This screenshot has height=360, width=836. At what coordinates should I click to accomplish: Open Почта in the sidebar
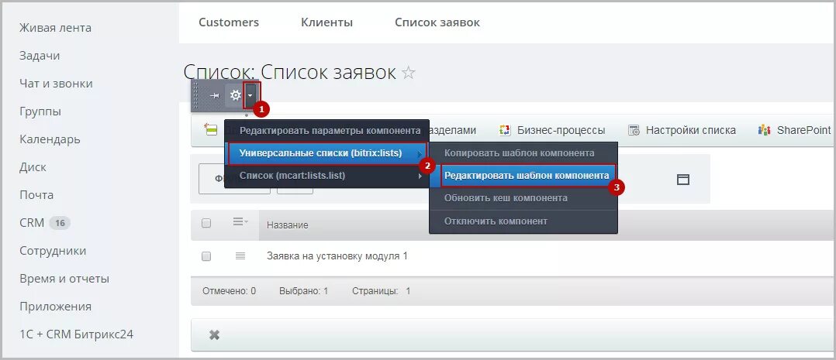36,195
